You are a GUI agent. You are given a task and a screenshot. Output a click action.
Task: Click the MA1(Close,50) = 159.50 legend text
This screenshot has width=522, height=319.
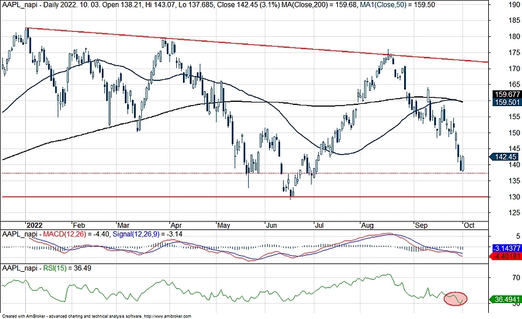(397, 5)
